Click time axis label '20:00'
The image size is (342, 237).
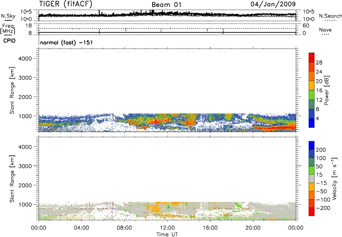pyautogui.click(x=253, y=228)
